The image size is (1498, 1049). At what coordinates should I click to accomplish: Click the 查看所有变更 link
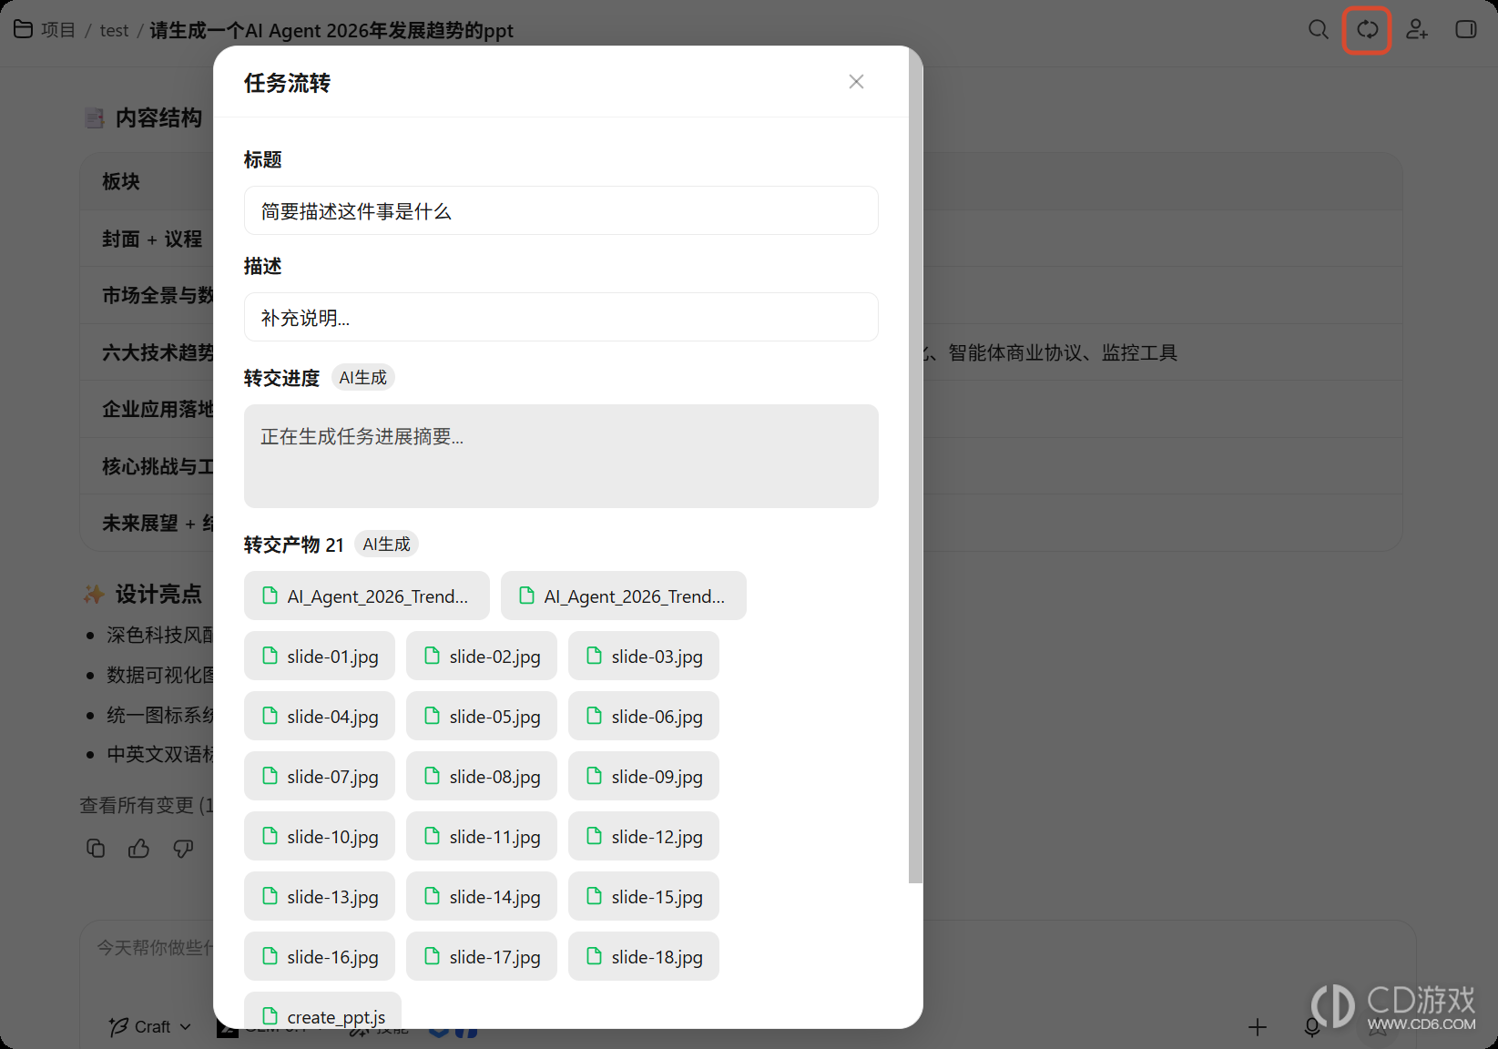pos(146,805)
